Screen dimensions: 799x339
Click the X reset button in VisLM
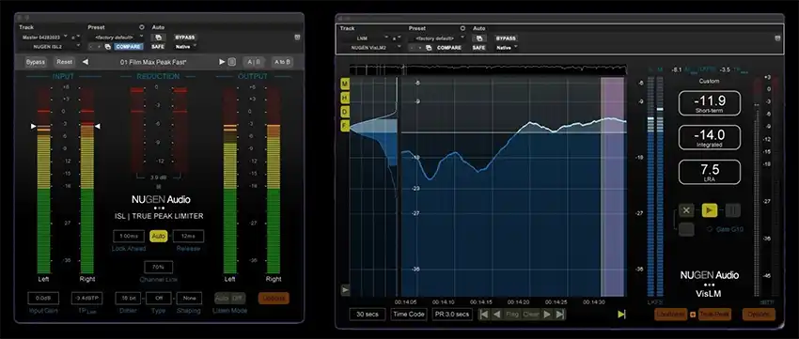tap(686, 210)
